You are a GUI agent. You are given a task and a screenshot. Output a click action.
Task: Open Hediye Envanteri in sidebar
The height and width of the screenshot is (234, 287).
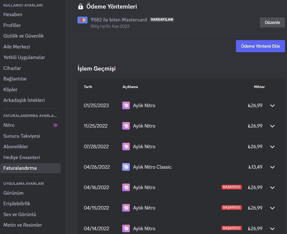click(x=22, y=157)
